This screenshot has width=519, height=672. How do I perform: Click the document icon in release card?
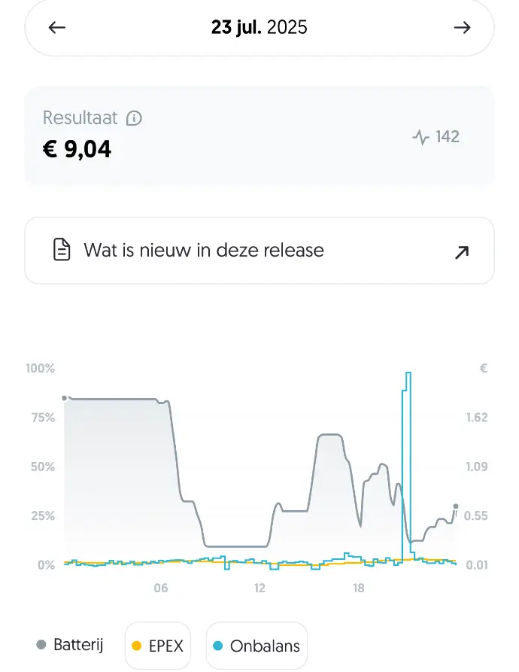62,250
